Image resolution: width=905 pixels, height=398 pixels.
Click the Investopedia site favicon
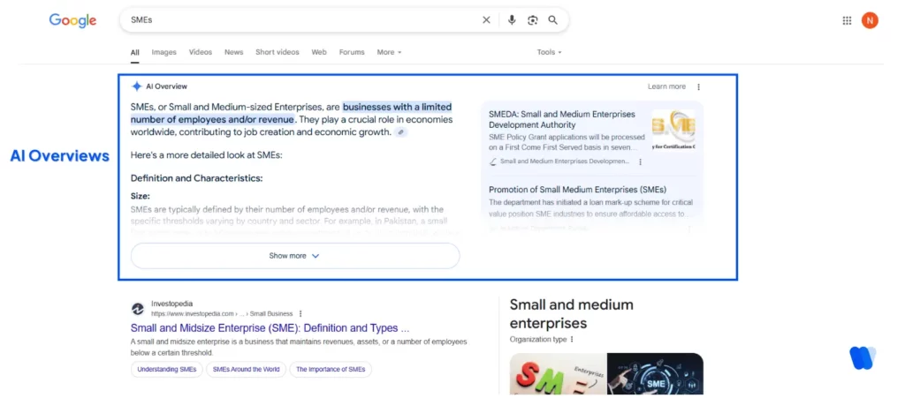[137, 309]
